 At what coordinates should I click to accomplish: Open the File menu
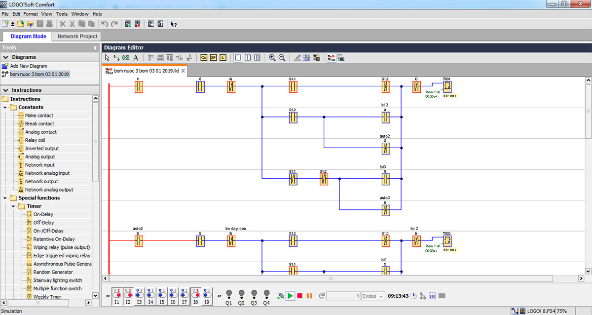coord(5,14)
